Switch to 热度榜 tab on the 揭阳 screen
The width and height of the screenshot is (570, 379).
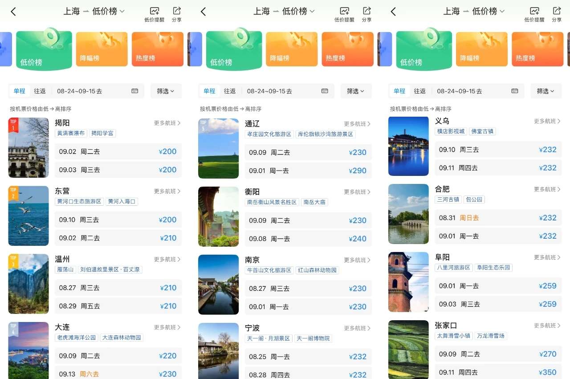coord(158,49)
